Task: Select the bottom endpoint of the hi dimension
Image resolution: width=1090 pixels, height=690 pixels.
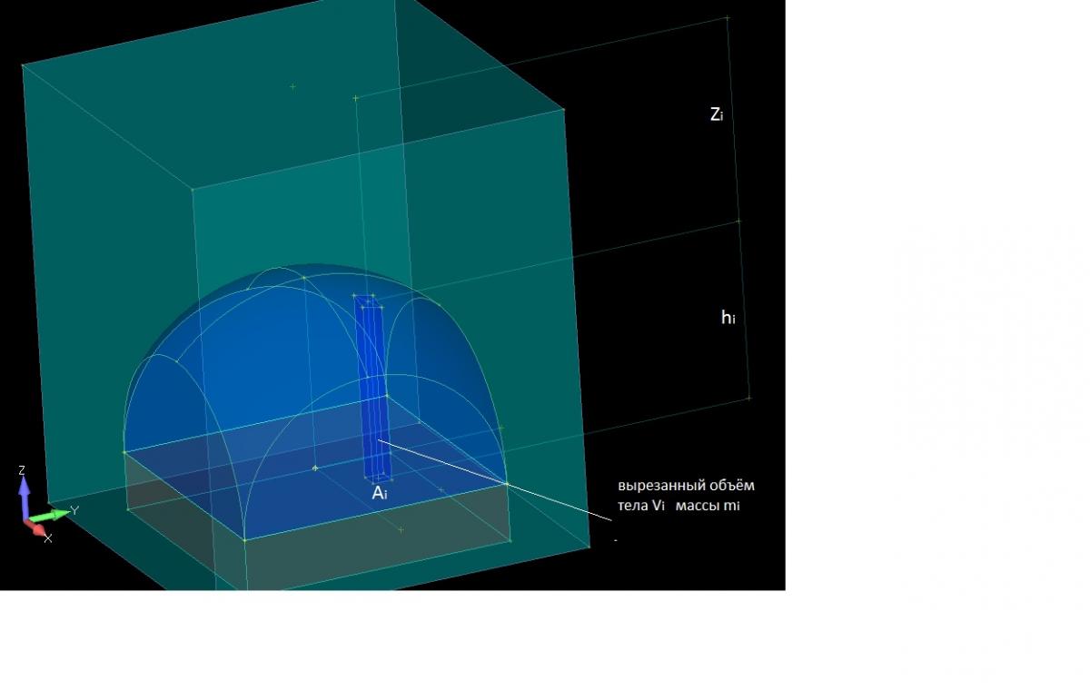Action: point(749,398)
